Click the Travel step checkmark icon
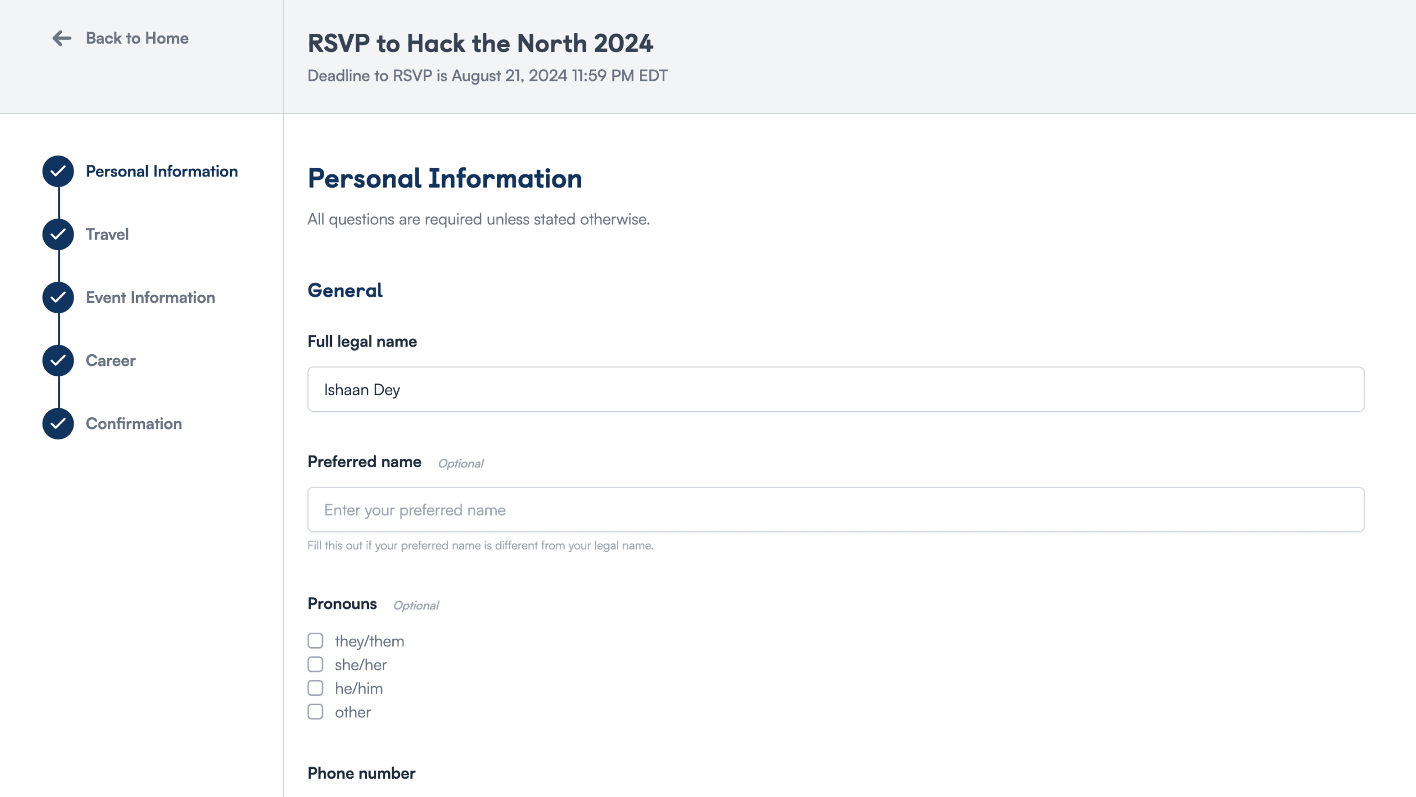This screenshot has height=797, width=1416. point(58,234)
